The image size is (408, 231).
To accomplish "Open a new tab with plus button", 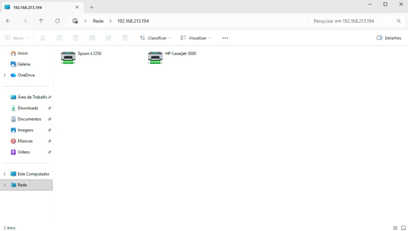I will pos(92,7).
